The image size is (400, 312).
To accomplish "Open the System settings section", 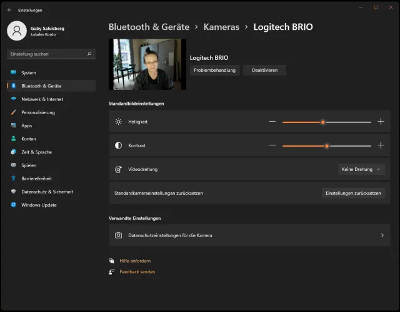I will 29,72.
